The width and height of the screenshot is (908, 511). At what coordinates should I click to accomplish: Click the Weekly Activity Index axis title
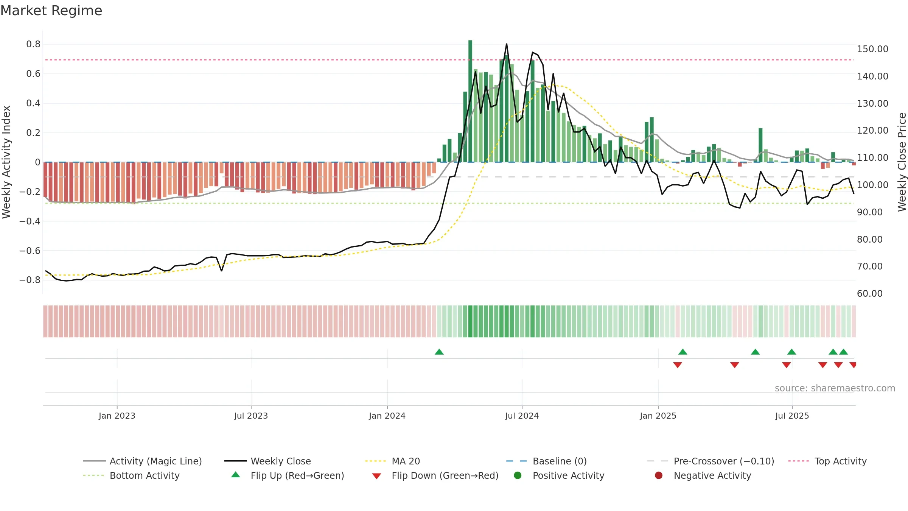pos(6,162)
